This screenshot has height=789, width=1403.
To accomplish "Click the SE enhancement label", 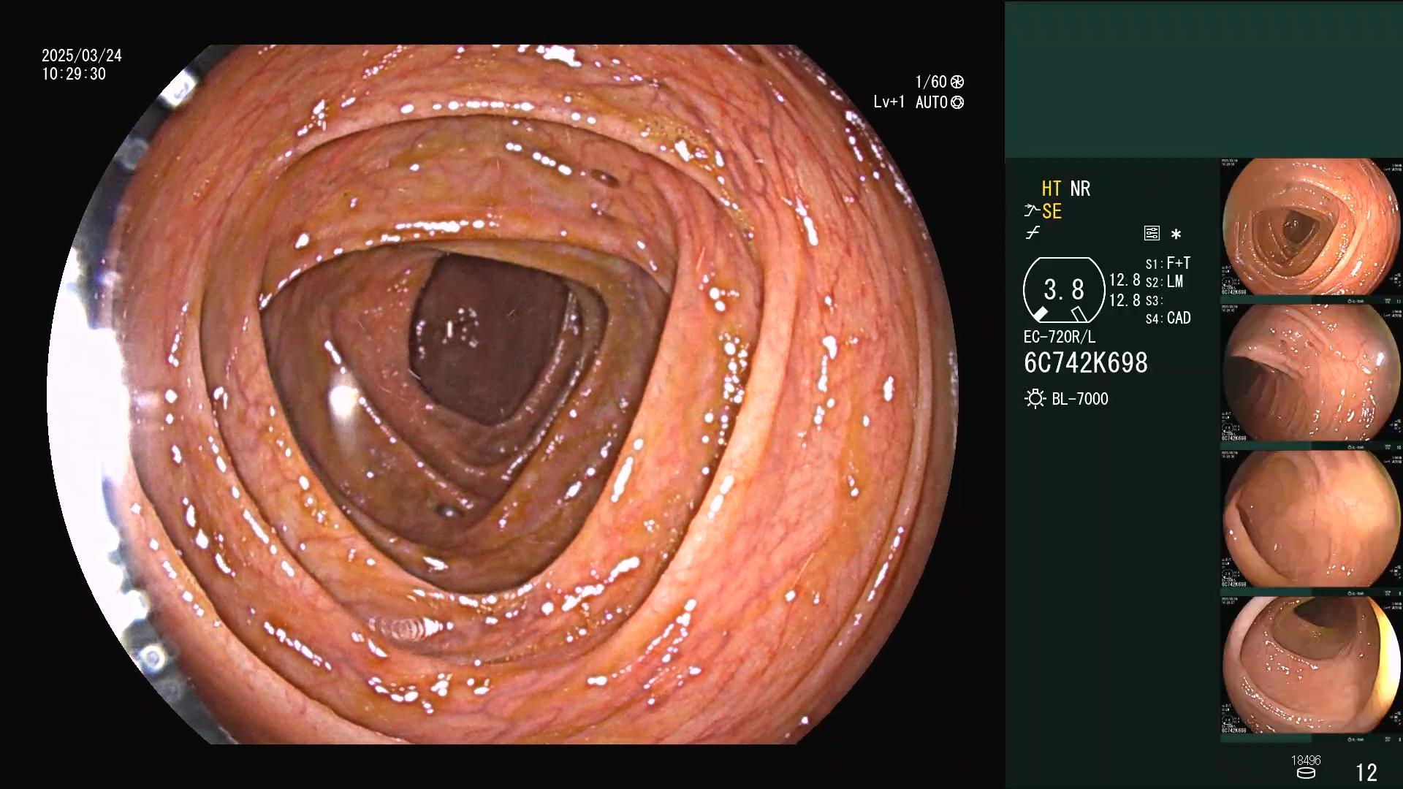I will pyautogui.click(x=1052, y=211).
